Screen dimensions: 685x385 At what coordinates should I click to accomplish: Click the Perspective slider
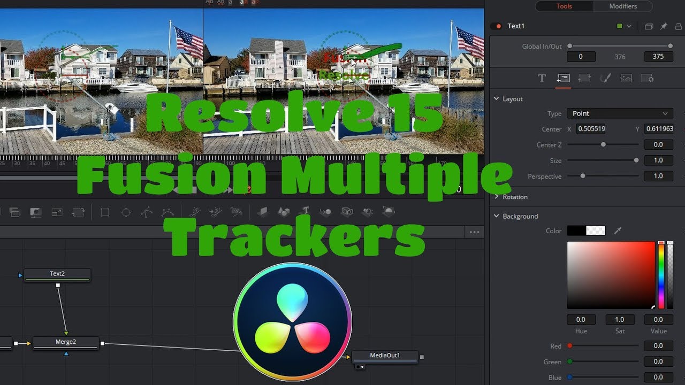pos(603,176)
